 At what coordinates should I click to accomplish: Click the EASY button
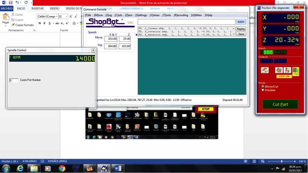coord(241,22)
